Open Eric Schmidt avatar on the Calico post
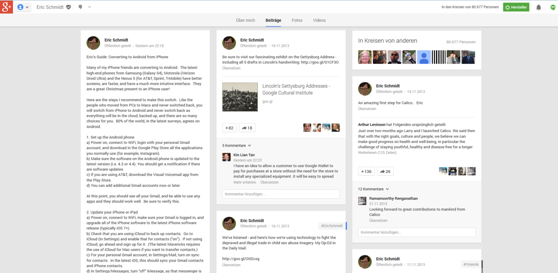 (365, 89)
